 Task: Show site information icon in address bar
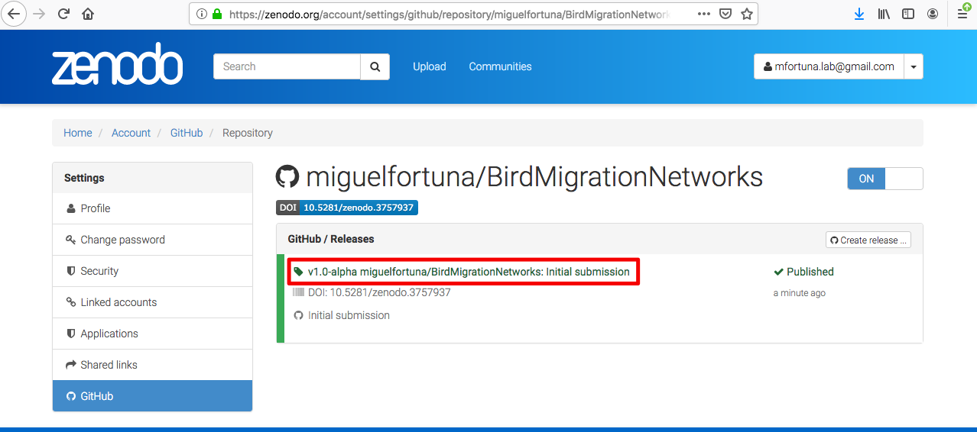click(202, 14)
